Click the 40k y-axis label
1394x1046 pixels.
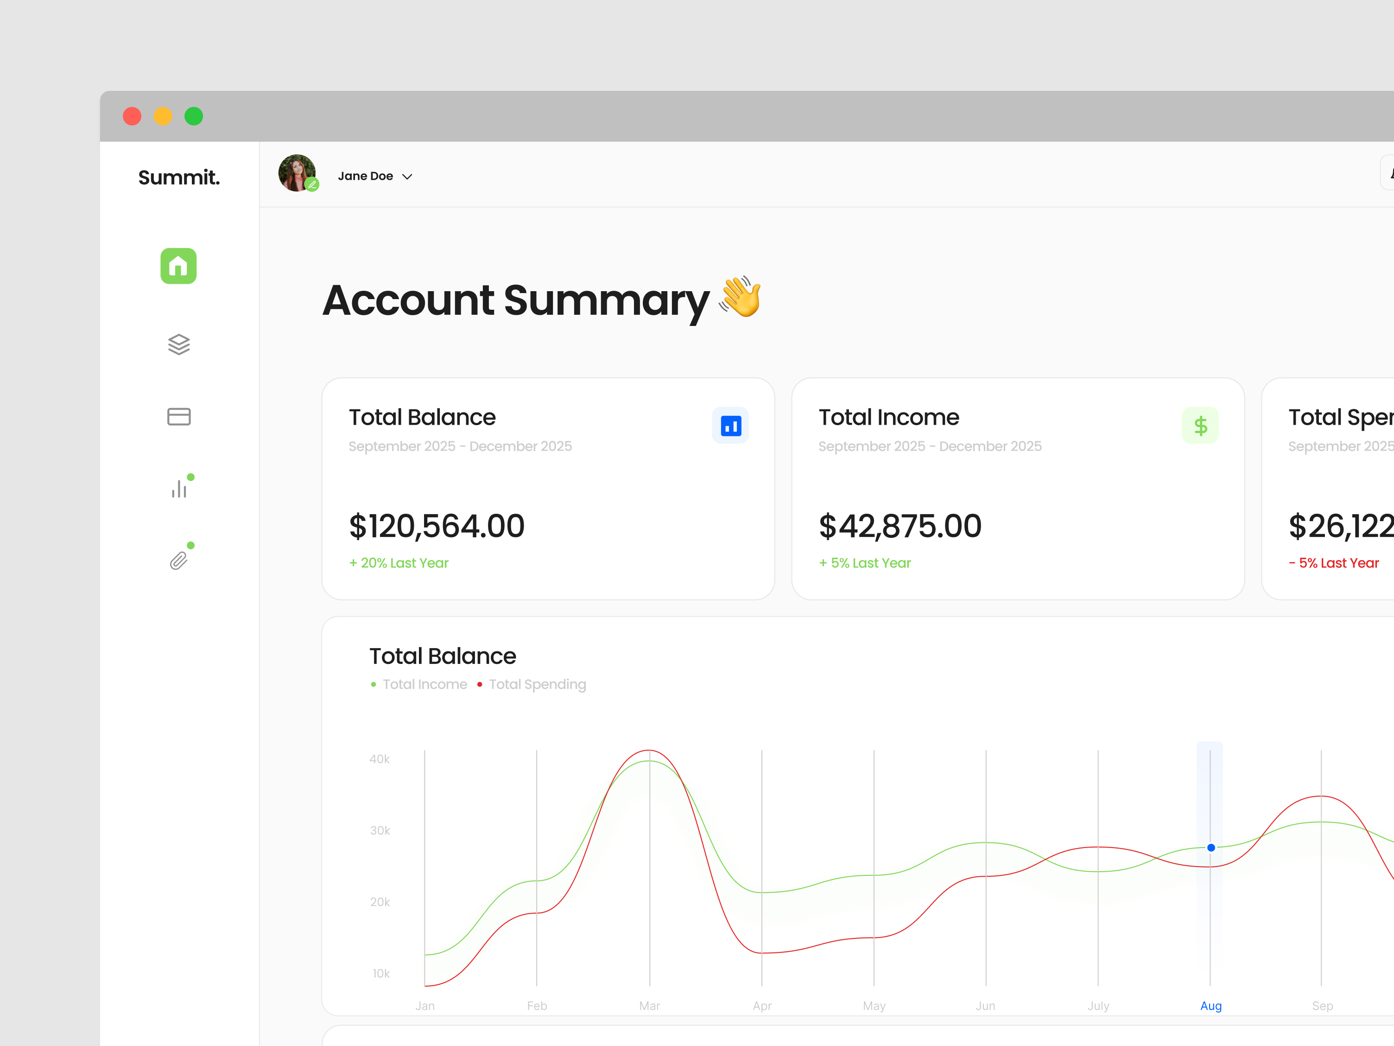[380, 759]
